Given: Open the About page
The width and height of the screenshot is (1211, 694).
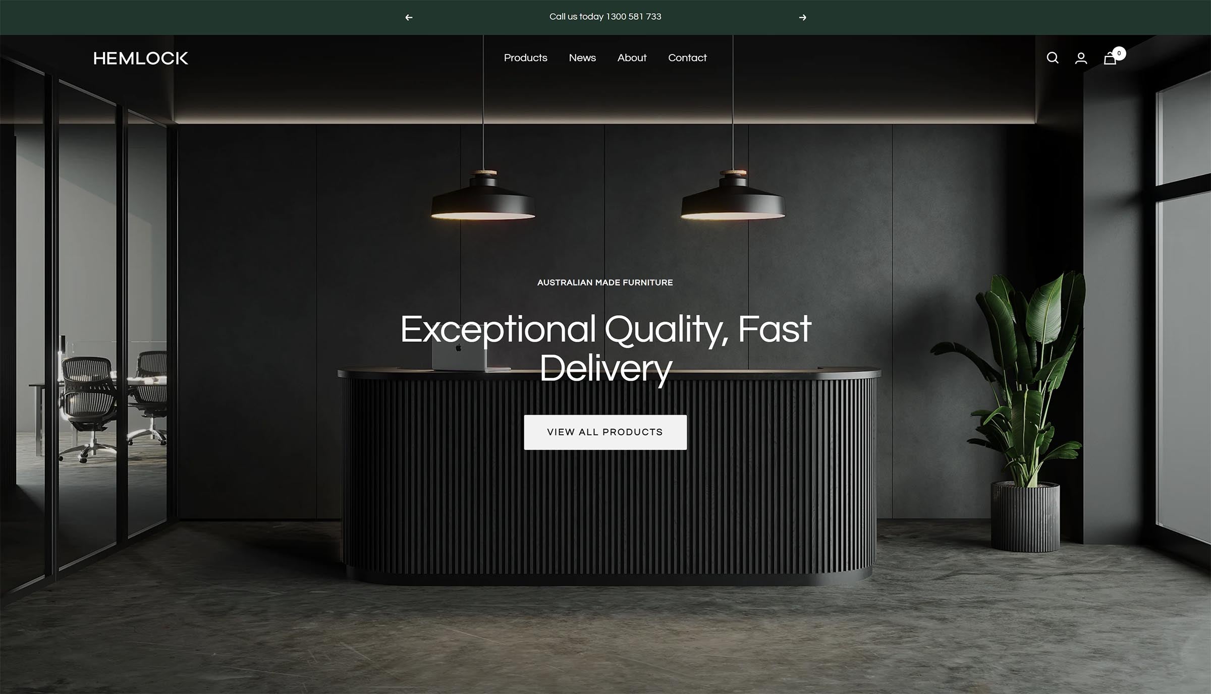Looking at the screenshot, I should [x=632, y=57].
